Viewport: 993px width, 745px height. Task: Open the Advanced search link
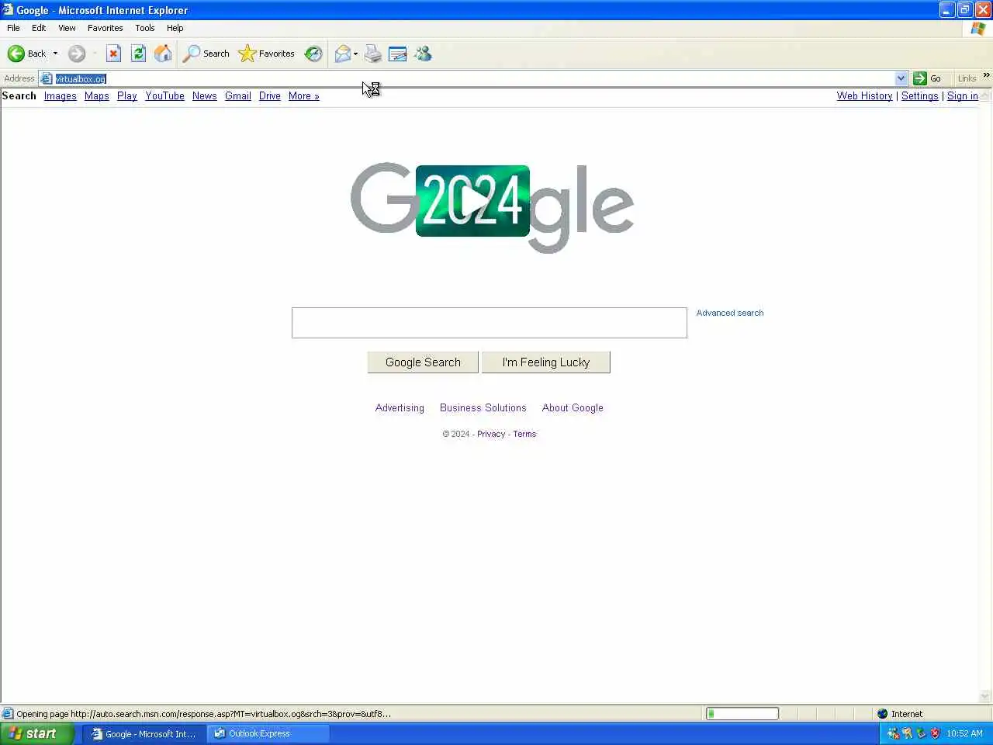(730, 314)
